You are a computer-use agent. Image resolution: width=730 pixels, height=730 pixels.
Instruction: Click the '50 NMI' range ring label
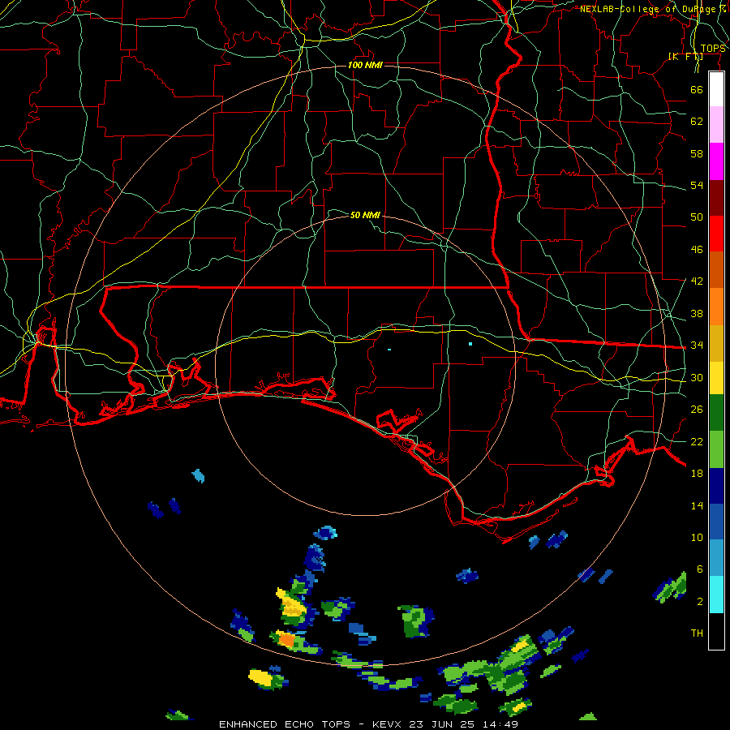click(365, 215)
